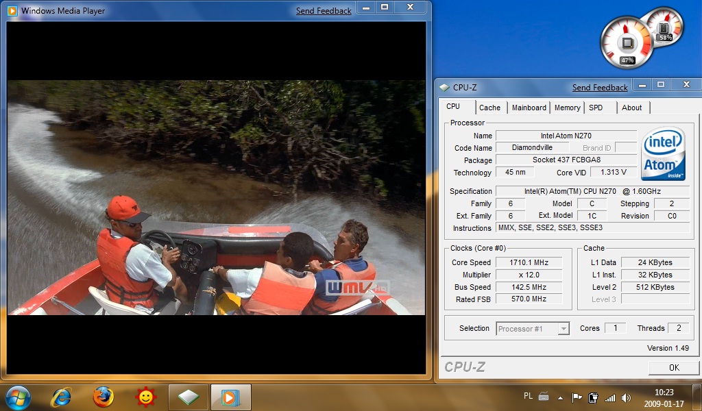
Task: Open the Cache tab in CPU-Z
Action: [490, 108]
